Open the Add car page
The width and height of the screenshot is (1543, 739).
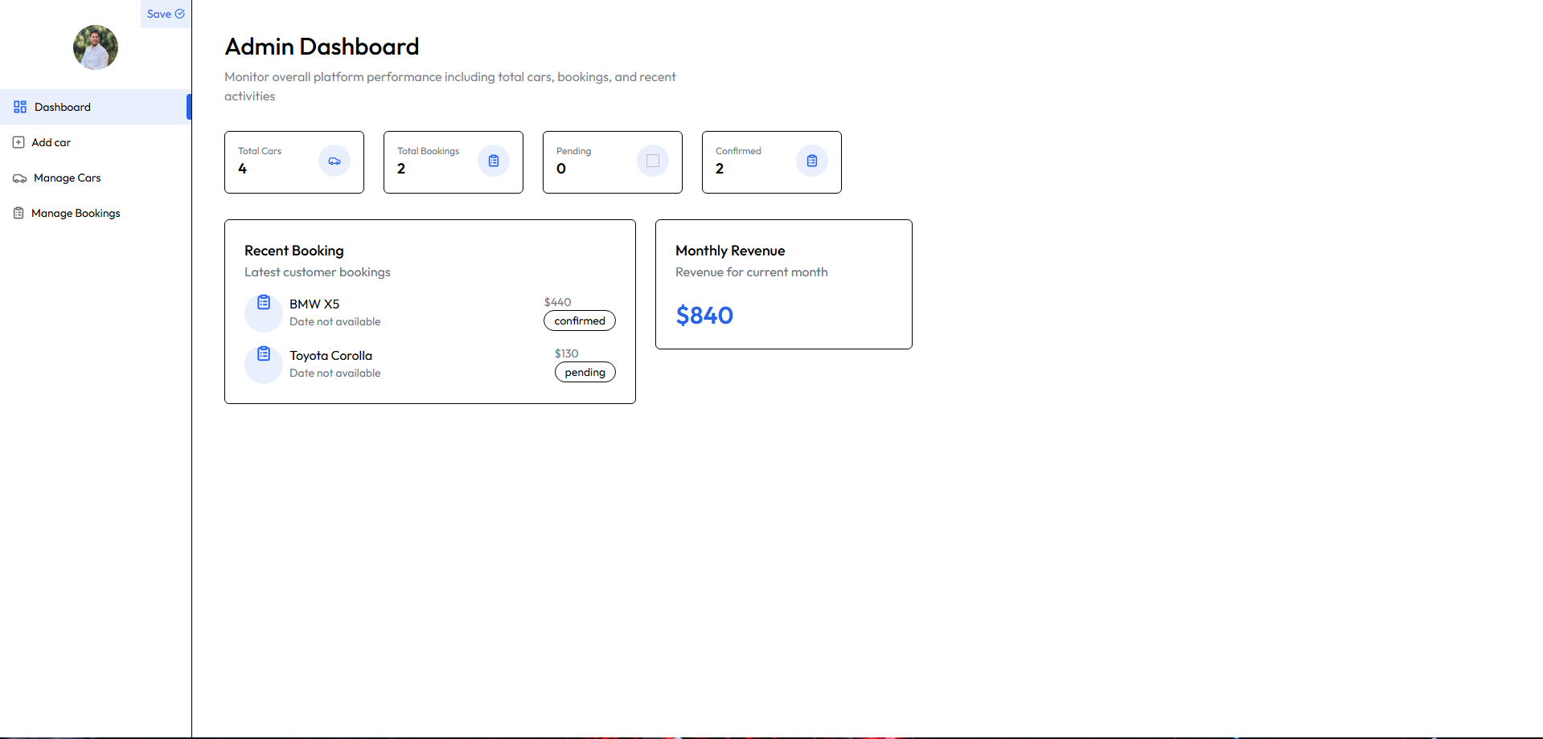coord(51,142)
